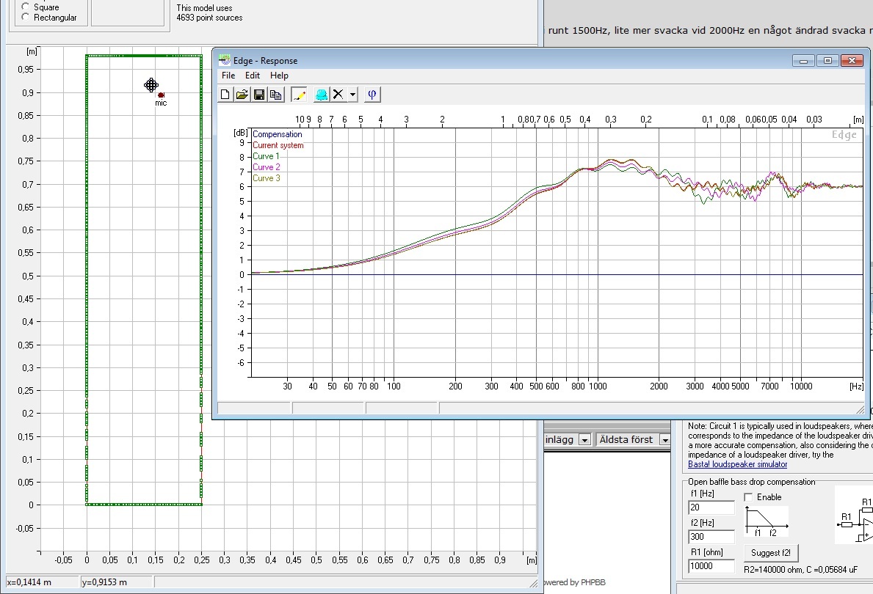Click the mic position marker on baffle

pyautogui.click(x=161, y=95)
